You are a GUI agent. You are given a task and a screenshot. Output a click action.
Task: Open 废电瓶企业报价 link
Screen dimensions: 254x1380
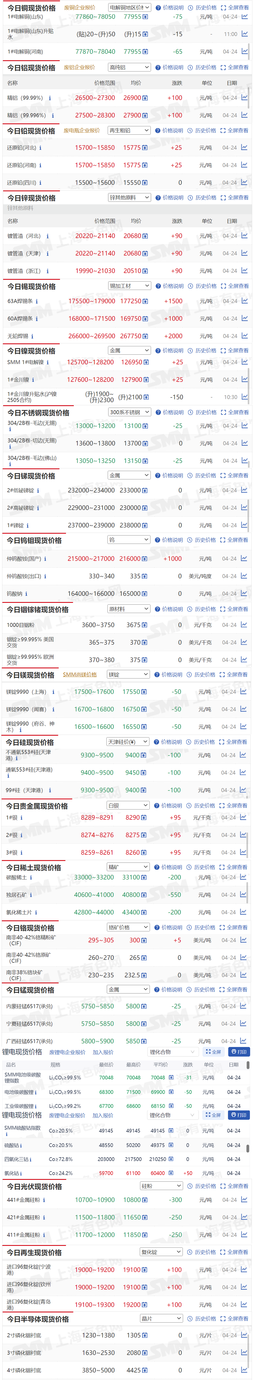click(x=82, y=130)
